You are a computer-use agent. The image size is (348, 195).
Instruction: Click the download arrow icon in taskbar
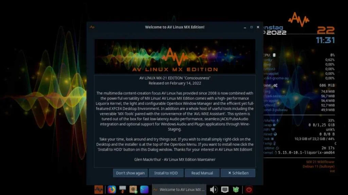pyautogui.click(x=122, y=190)
